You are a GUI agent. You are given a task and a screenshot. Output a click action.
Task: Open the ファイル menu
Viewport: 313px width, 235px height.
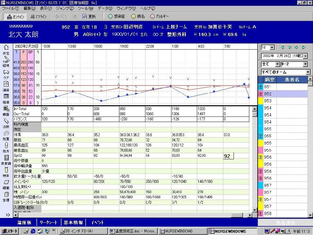tap(10, 8)
